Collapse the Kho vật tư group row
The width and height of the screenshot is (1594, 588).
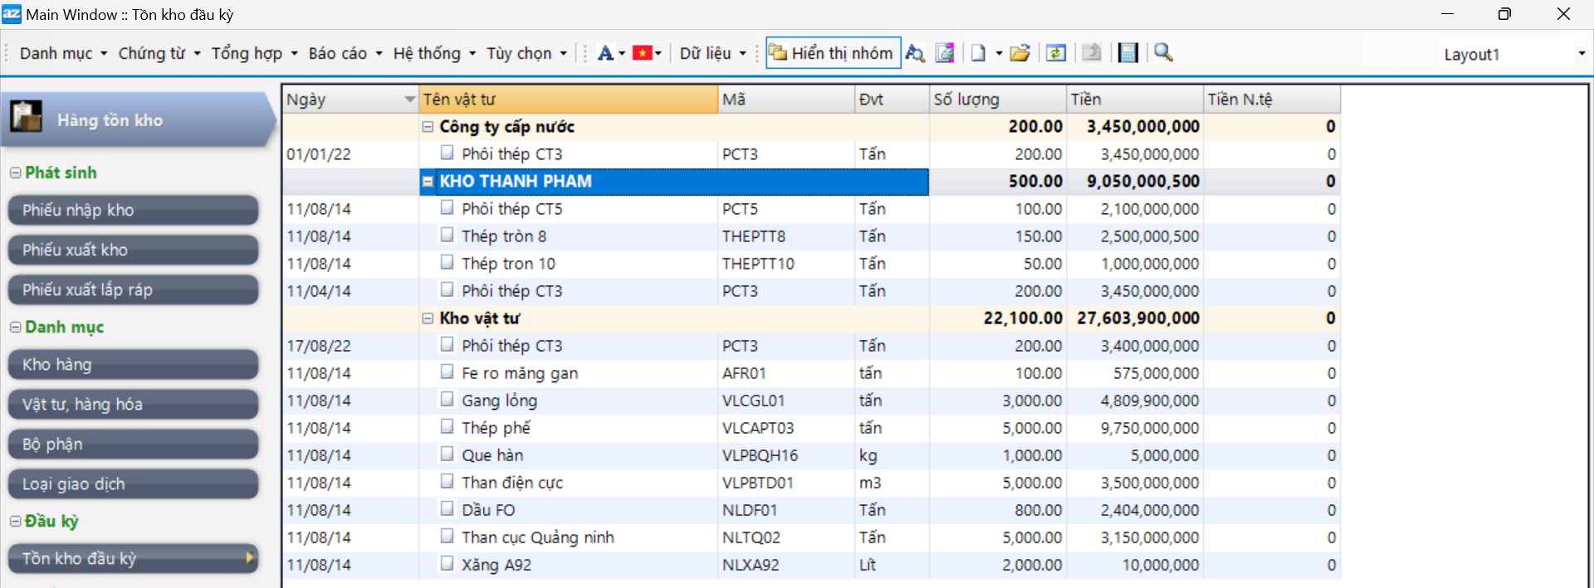pyautogui.click(x=428, y=318)
